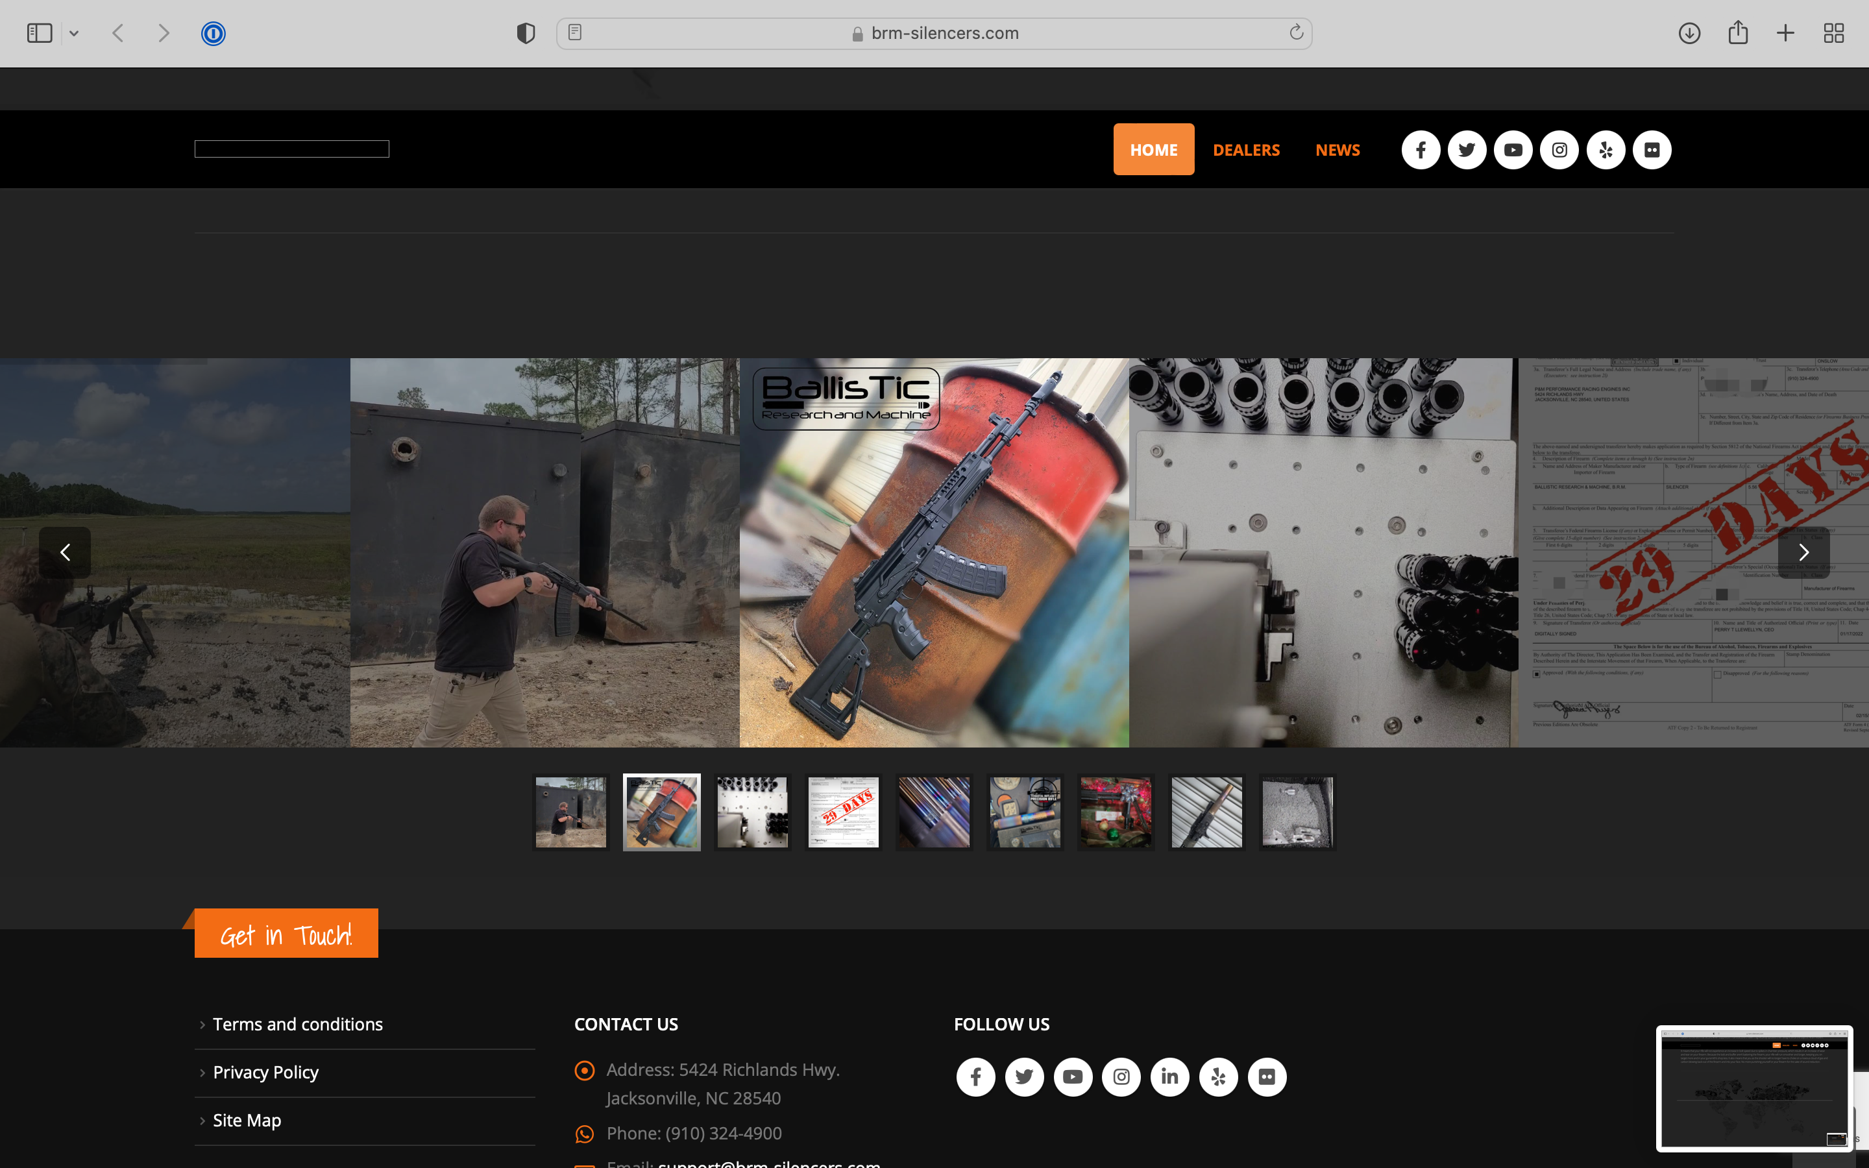This screenshot has height=1168, width=1869.
Task: Open YouTube under Follow Us
Action: tap(1073, 1077)
